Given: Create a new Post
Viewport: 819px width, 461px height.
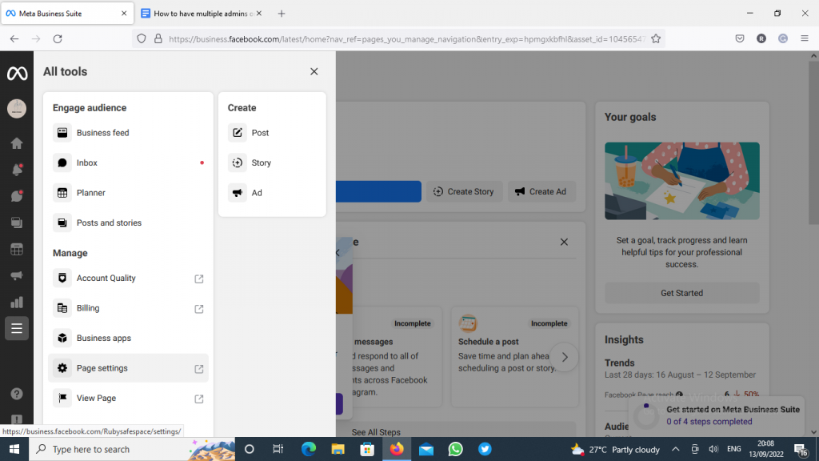Looking at the screenshot, I should click(x=272, y=133).
